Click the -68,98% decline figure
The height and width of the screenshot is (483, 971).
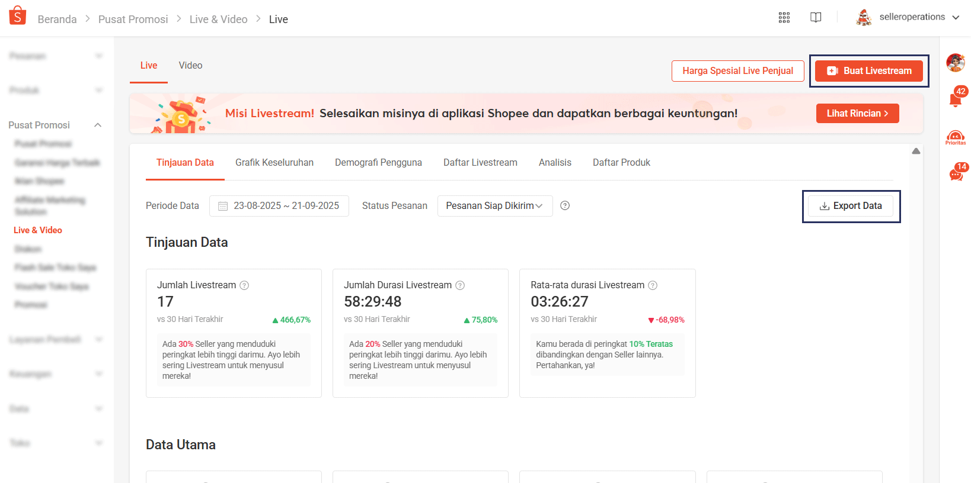pos(666,320)
